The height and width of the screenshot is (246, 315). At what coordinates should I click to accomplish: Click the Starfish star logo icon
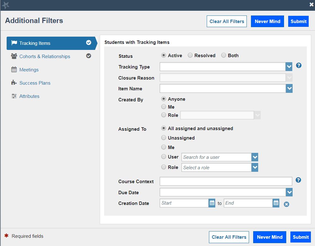[5, 5]
